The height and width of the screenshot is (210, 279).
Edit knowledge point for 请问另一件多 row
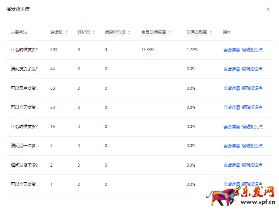pos(252,146)
